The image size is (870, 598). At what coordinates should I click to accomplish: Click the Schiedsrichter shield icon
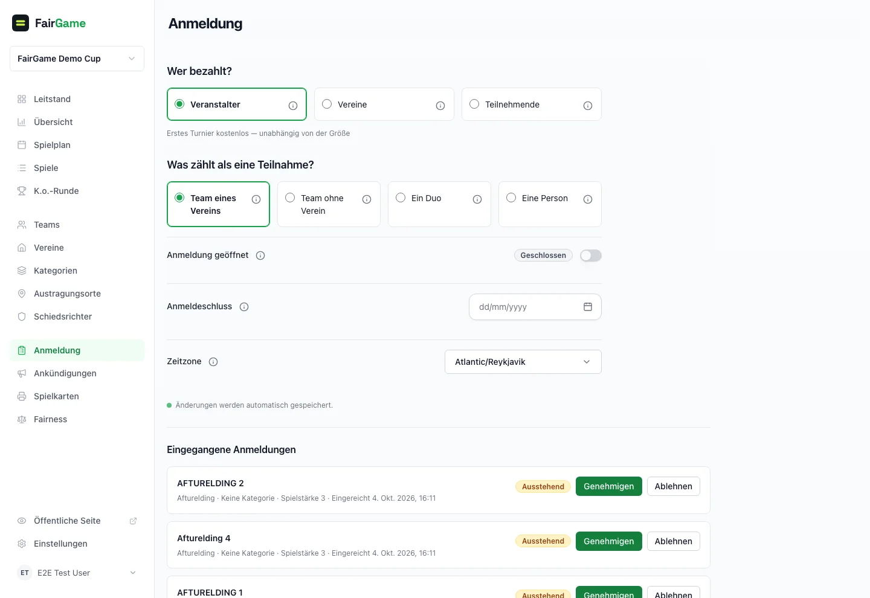pos(22,317)
